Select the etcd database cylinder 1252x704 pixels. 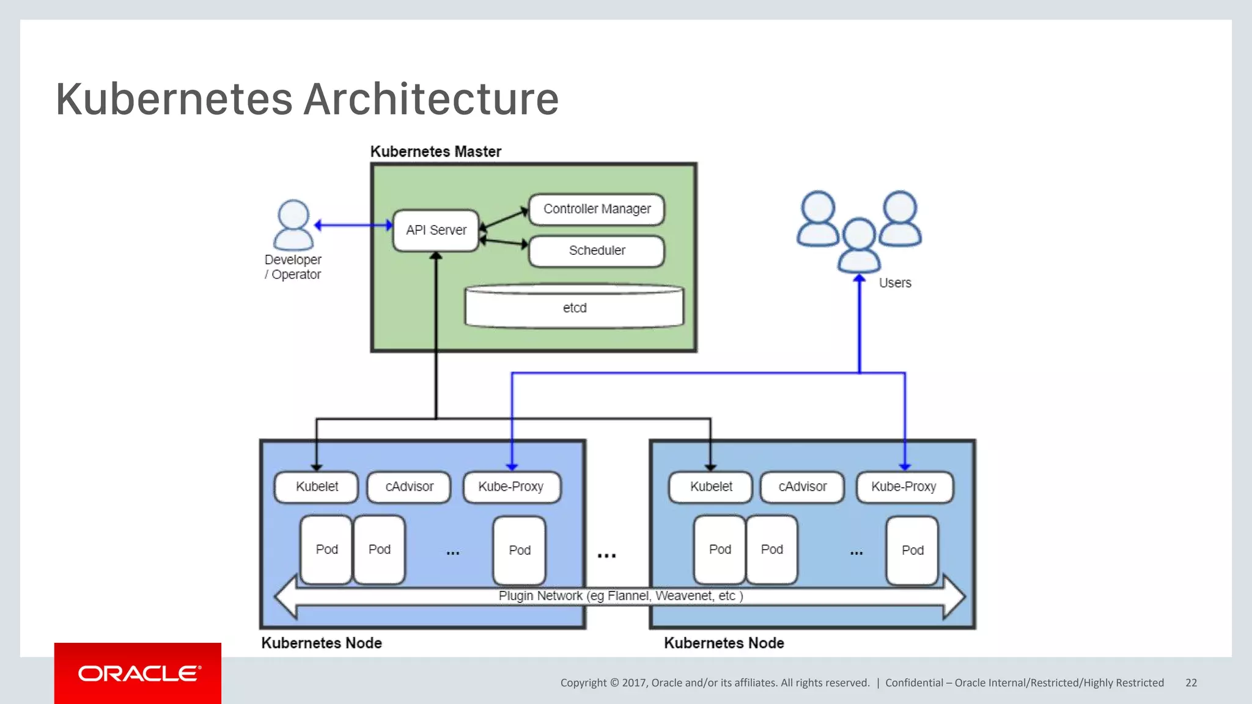pos(574,307)
